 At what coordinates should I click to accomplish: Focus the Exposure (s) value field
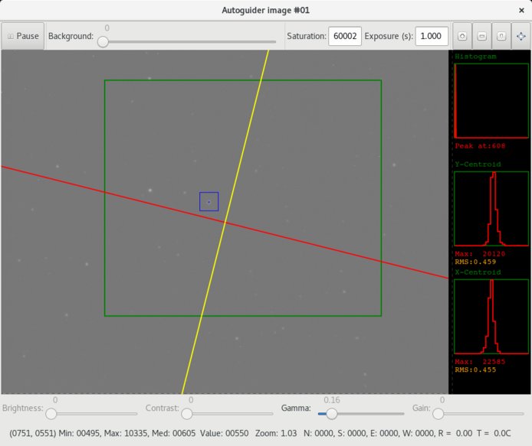(x=432, y=36)
